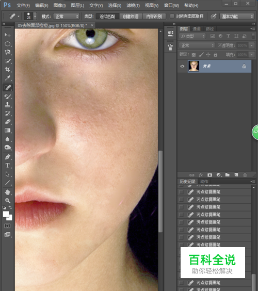Open the layer filter 类型 dropdown
This screenshot has width=258, height=291.
click(192, 36)
